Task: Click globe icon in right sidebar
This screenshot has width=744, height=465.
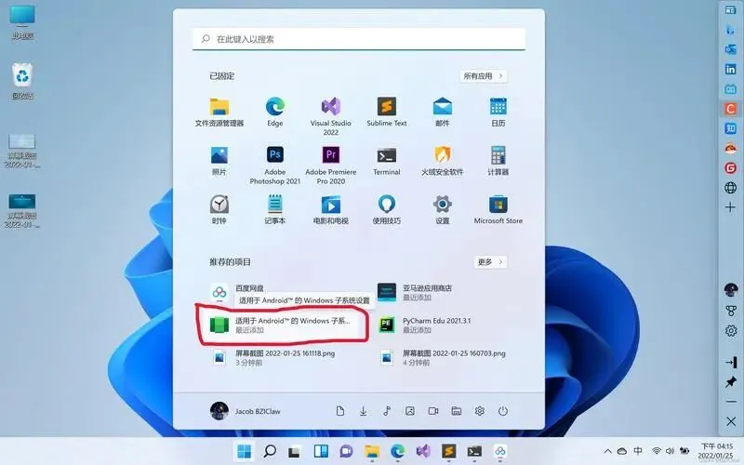Action: (731, 188)
